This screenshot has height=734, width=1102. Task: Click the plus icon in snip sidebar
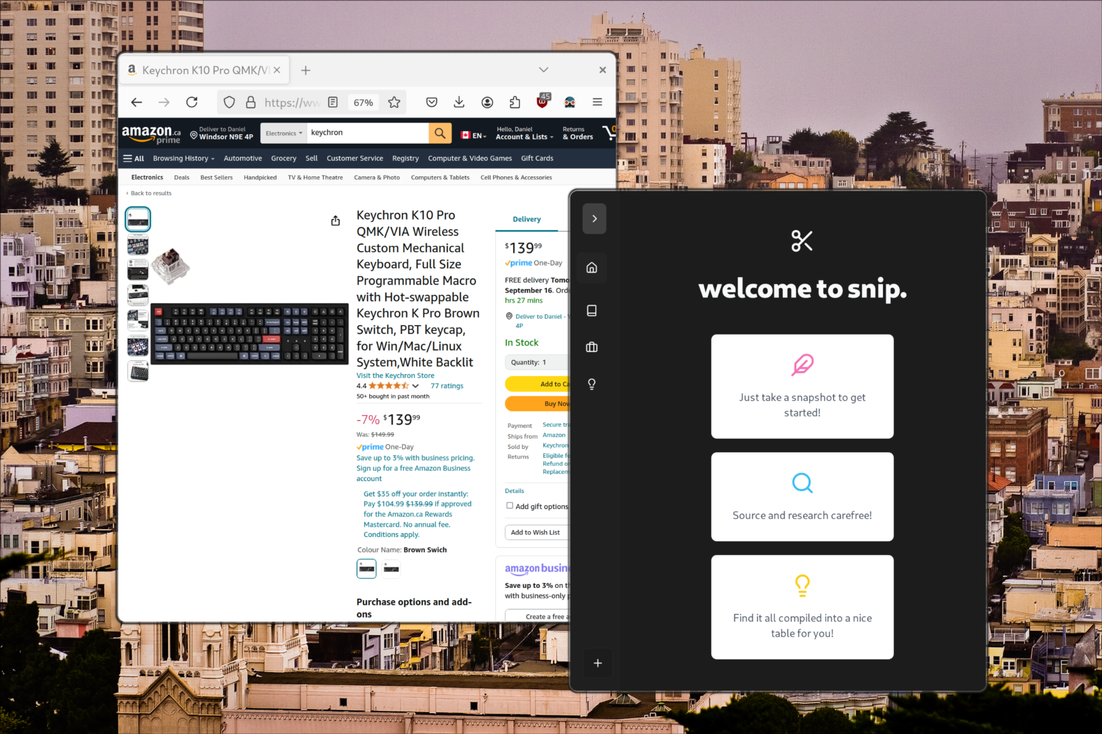click(x=597, y=663)
